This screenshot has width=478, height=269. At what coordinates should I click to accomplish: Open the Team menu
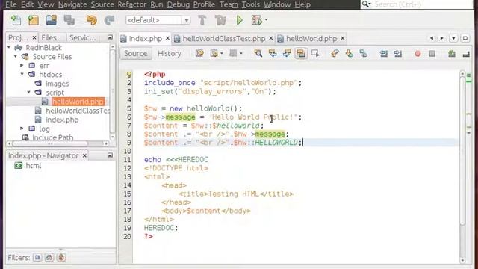click(x=229, y=4)
